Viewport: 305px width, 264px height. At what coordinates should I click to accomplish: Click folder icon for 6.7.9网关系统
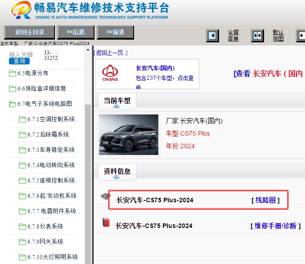pos(22,242)
